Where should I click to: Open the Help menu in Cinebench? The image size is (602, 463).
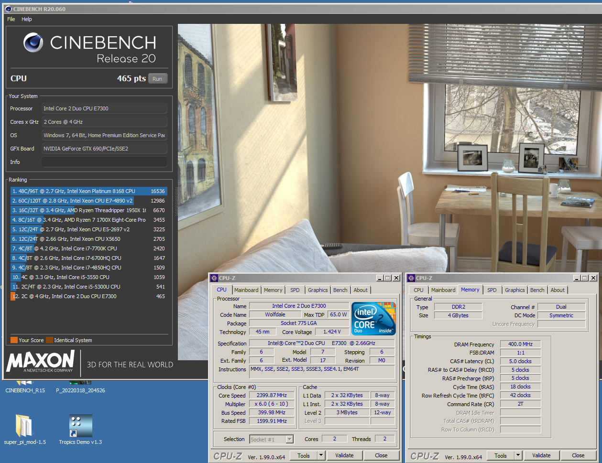tap(27, 19)
